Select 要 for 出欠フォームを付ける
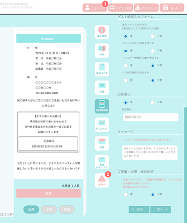 tap(125, 36)
